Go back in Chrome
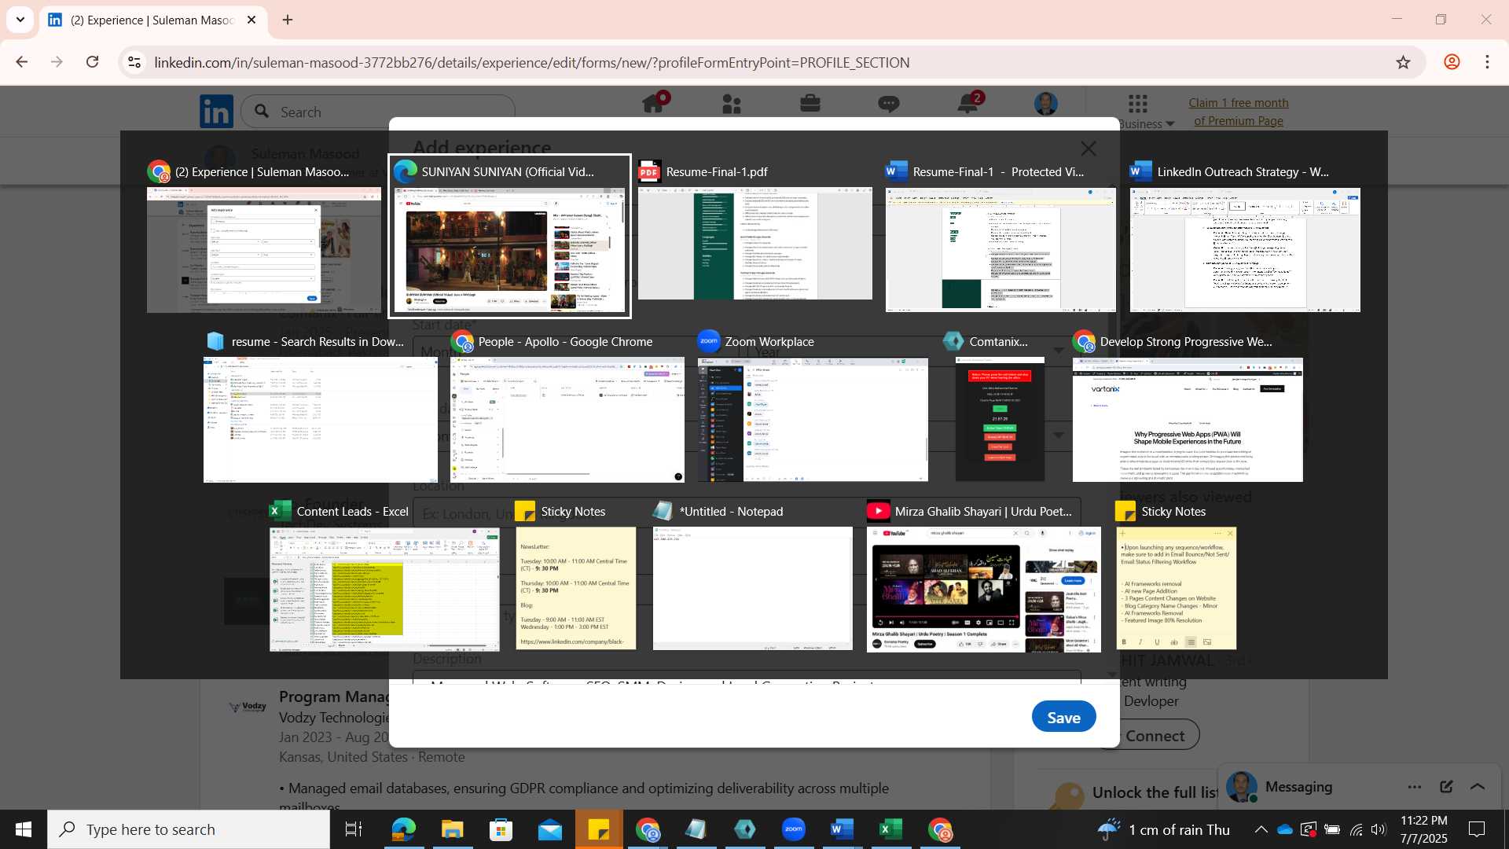Screen dimensions: 1509x849 [22, 62]
